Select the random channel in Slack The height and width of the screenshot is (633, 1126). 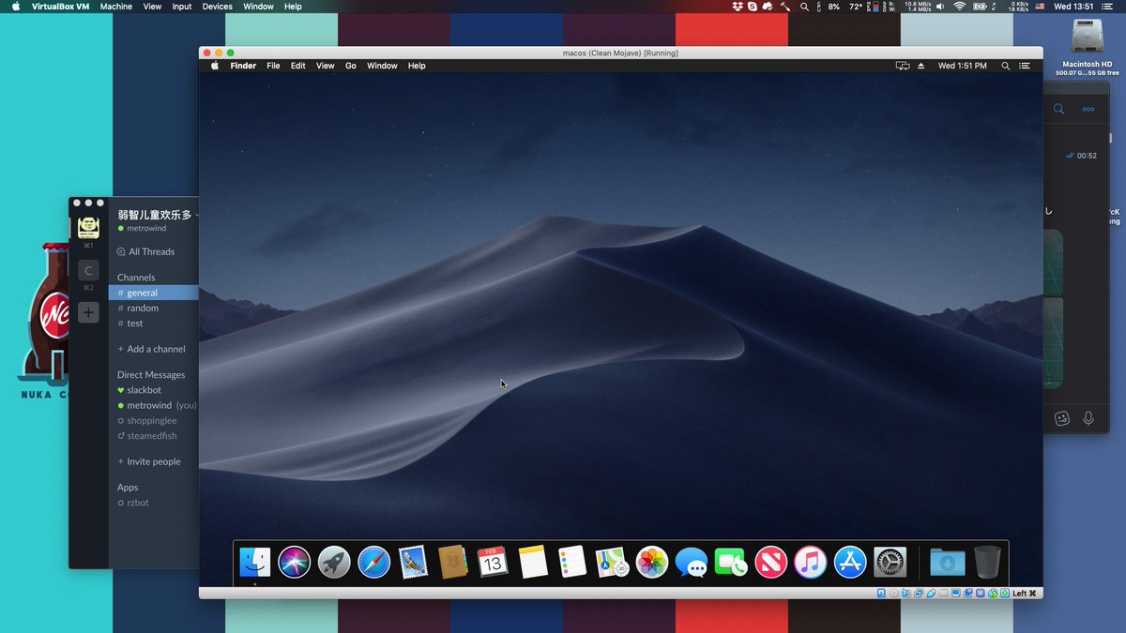143,309
